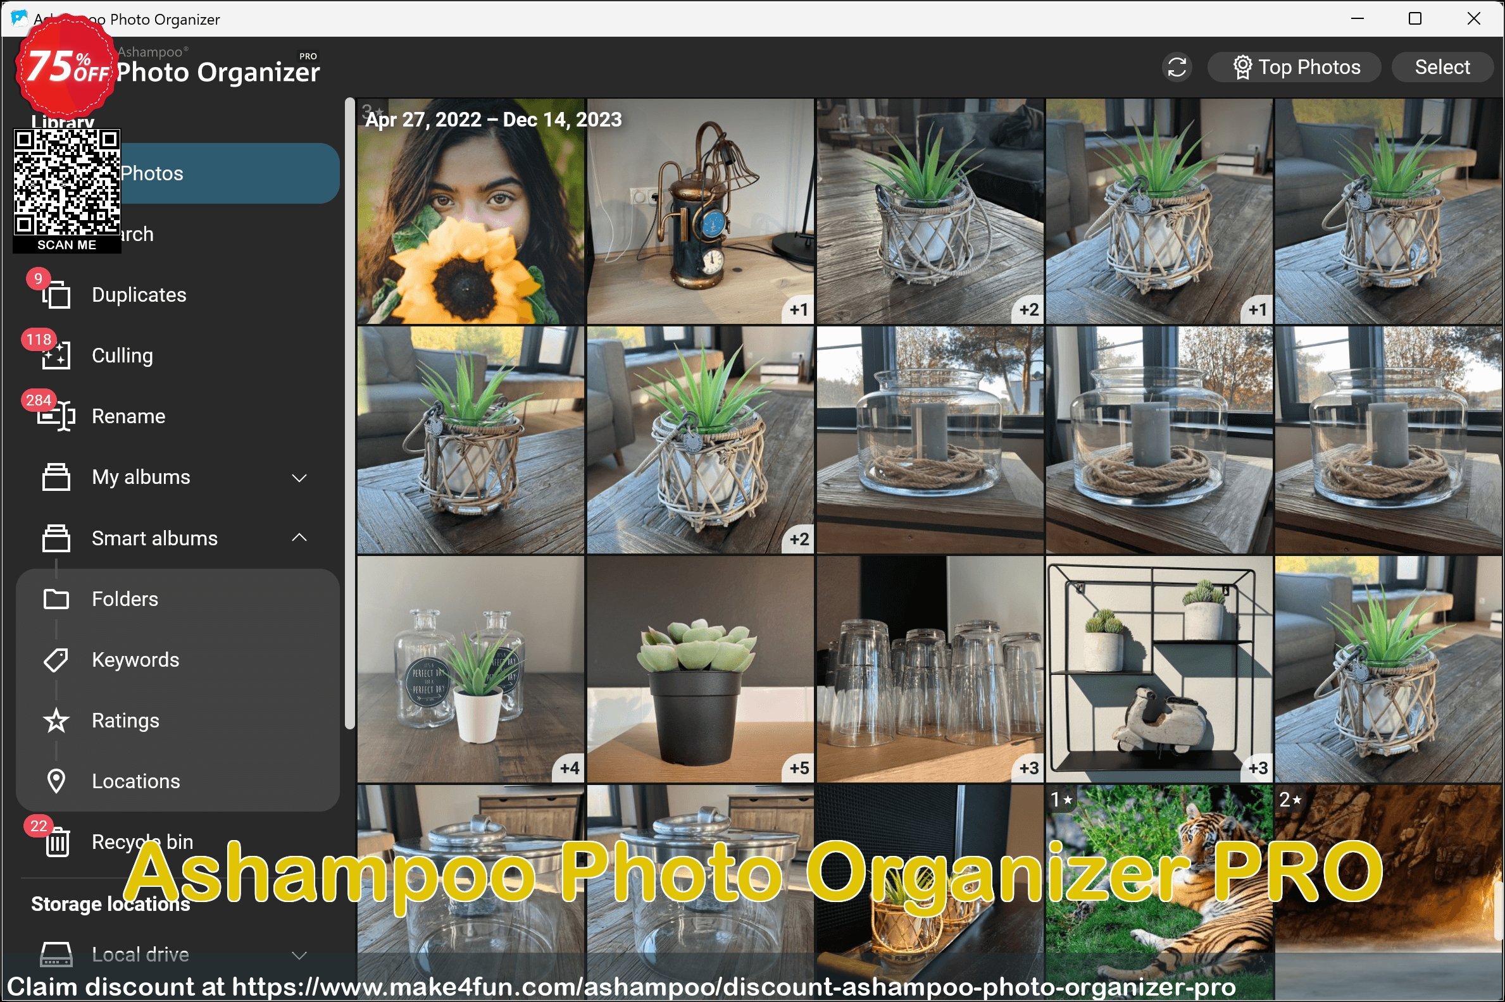Click the +5 stack badge on succulent photo

799,767
